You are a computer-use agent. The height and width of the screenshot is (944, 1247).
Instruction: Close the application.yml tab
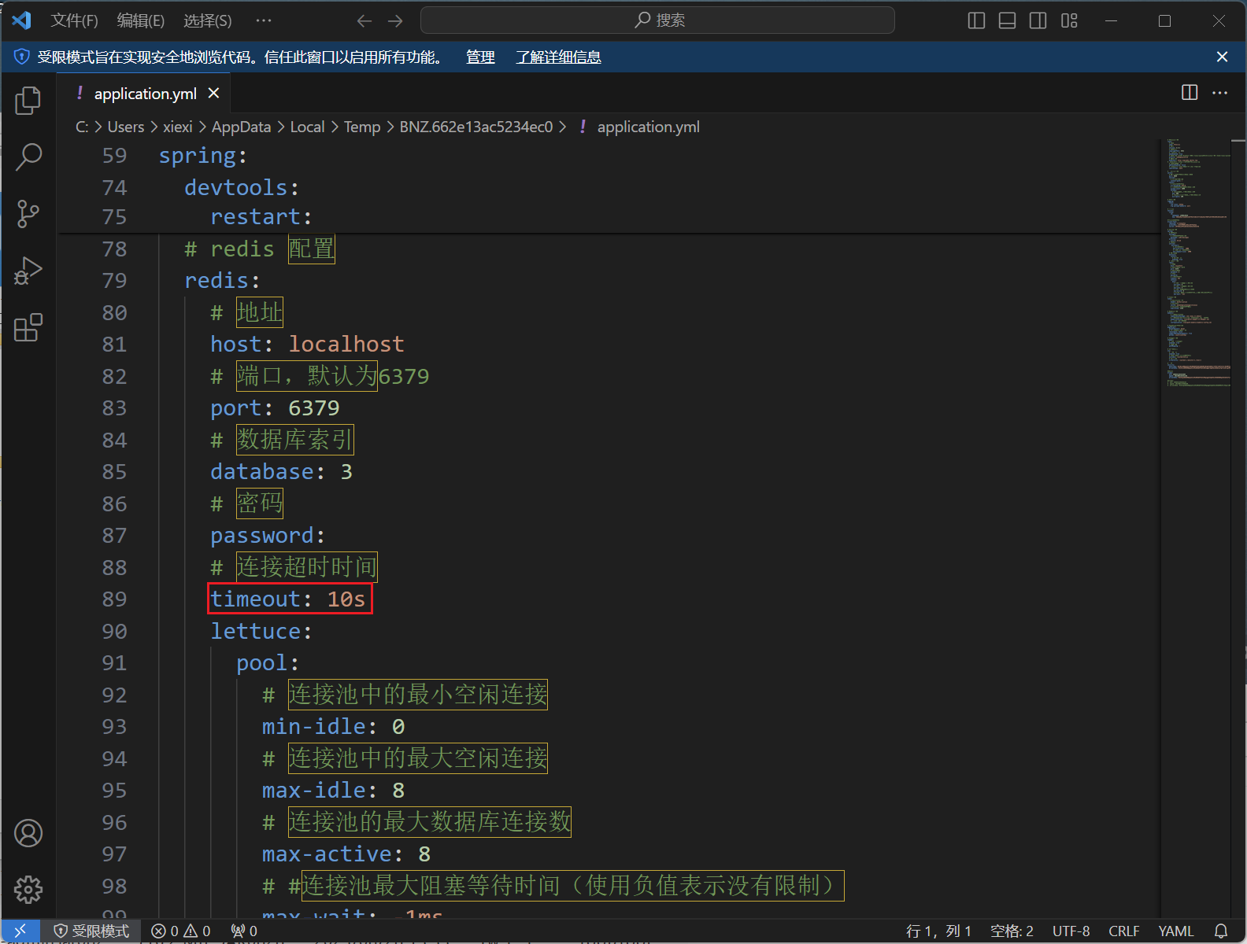point(213,94)
